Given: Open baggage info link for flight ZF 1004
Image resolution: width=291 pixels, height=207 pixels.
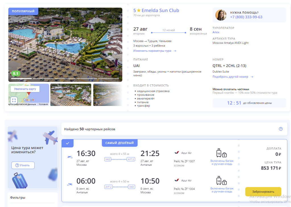Looking at the screenshot, I should click(x=222, y=190).
